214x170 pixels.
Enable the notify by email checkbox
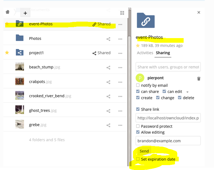tap(138, 85)
